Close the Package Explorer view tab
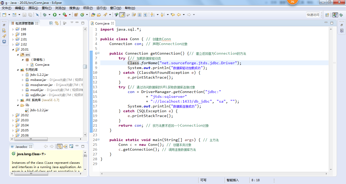346x184 pixels. pyautogui.click(x=37, y=23)
